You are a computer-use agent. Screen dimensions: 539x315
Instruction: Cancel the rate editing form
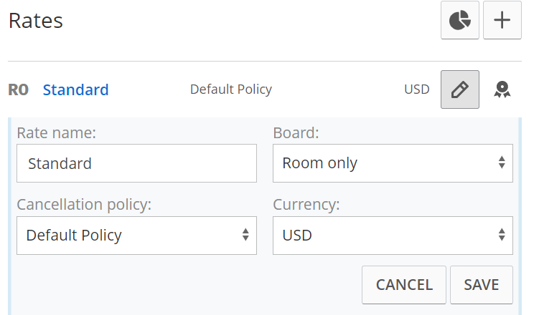point(404,285)
